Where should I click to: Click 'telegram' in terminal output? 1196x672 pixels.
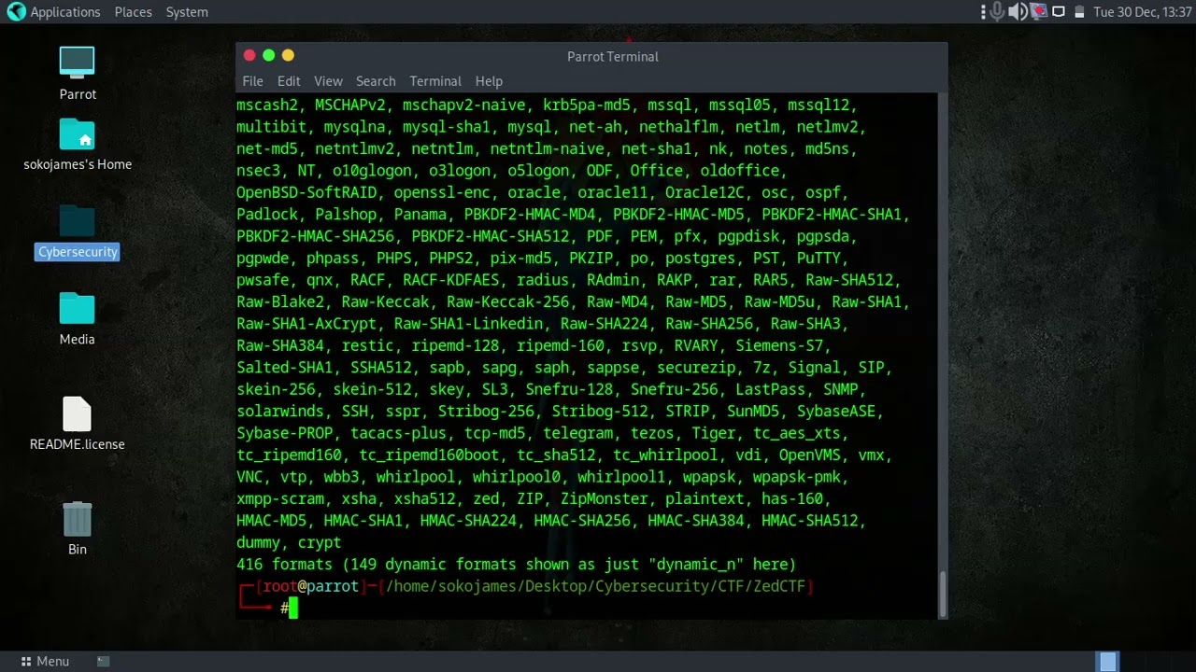pos(577,433)
